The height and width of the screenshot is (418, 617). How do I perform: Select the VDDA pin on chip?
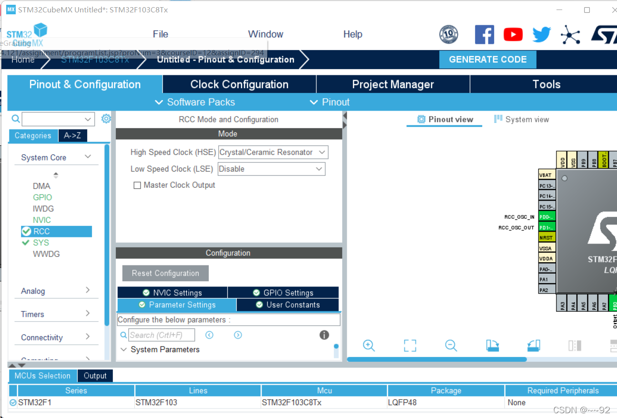click(x=547, y=259)
